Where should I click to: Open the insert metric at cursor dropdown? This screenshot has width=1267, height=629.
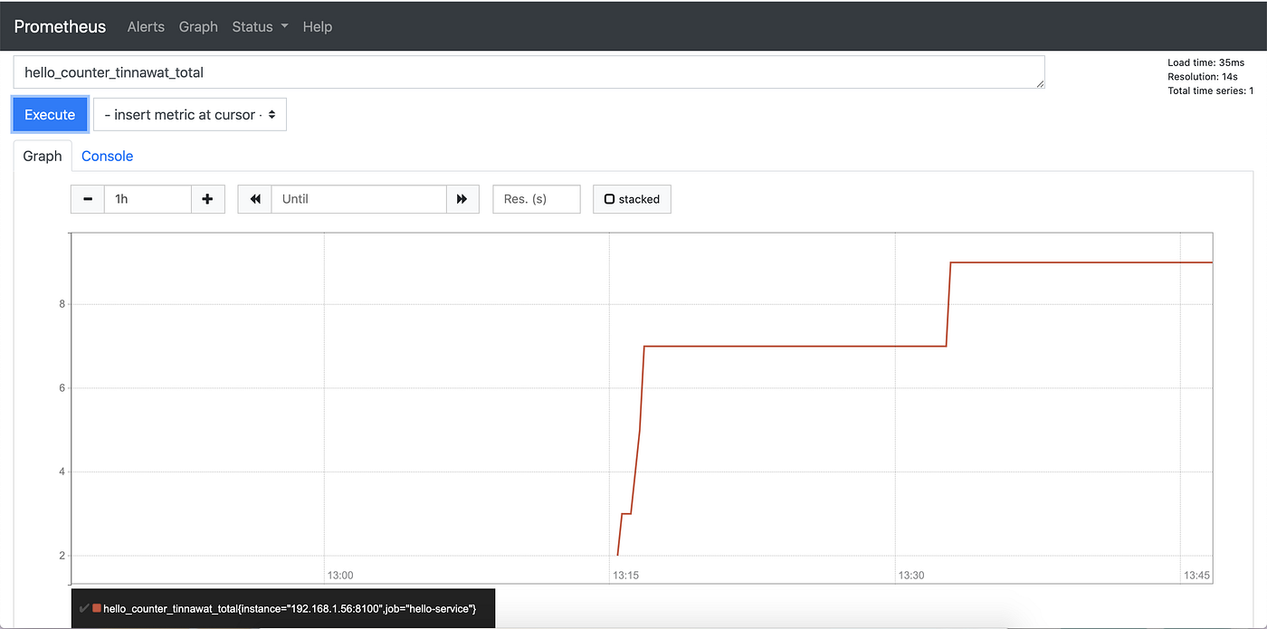pos(190,114)
